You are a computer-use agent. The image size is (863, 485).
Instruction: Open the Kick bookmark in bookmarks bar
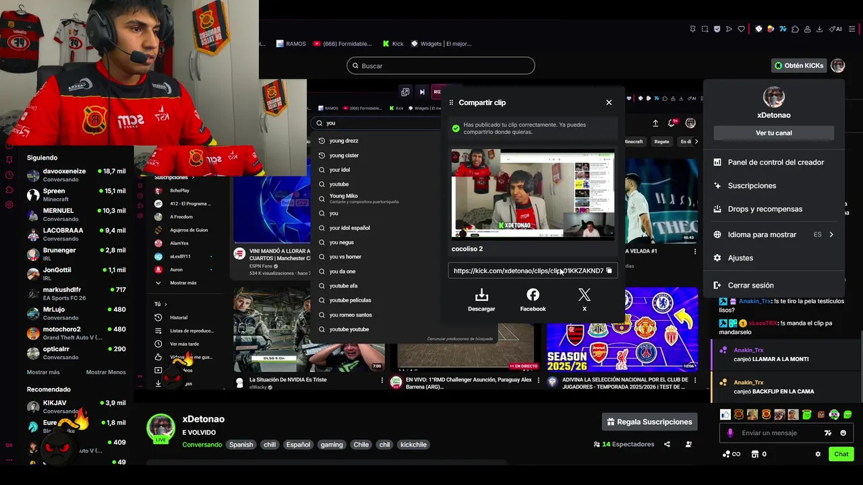pos(393,44)
